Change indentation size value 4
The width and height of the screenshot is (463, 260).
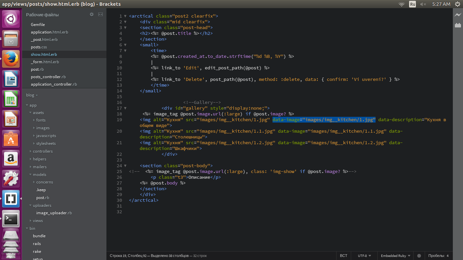(x=447, y=256)
